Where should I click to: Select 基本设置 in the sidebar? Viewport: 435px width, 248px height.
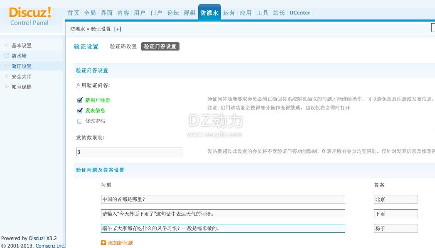coord(22,46)
